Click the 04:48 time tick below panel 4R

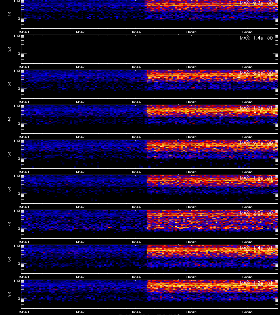(x=247, y=137)
